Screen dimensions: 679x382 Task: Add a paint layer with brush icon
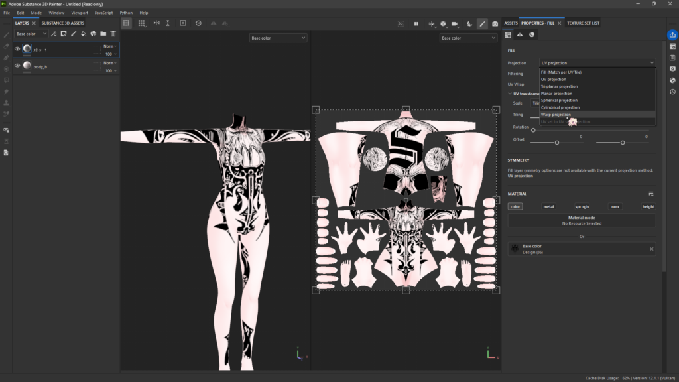74,34
